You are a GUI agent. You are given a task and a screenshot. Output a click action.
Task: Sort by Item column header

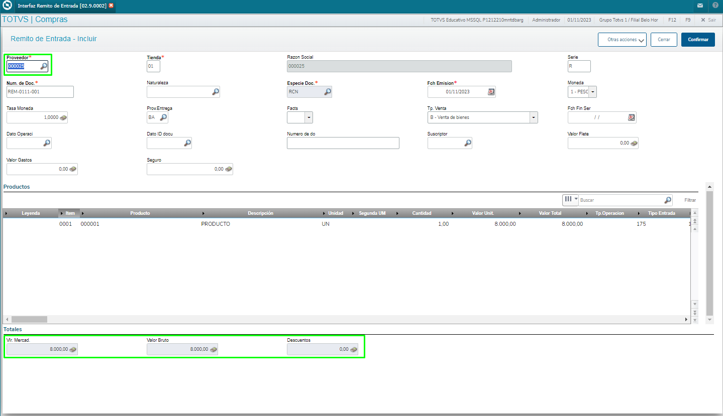[70, 213]
